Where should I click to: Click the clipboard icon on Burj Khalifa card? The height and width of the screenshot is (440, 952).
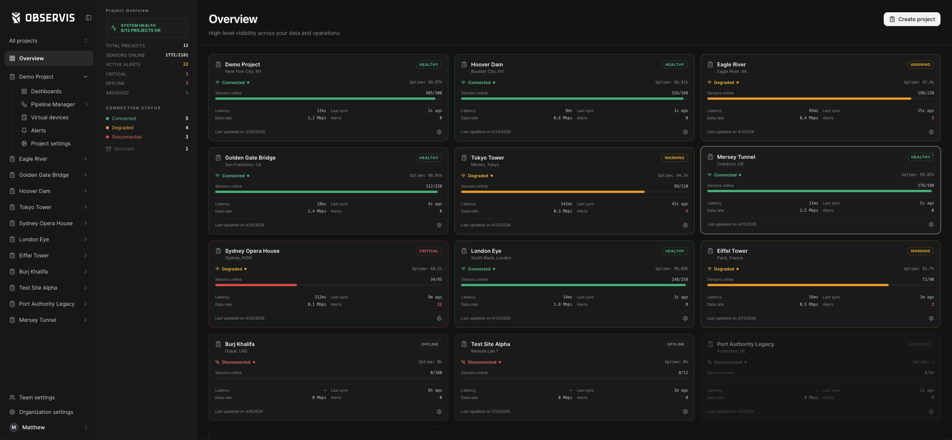[x=218, y=344]
